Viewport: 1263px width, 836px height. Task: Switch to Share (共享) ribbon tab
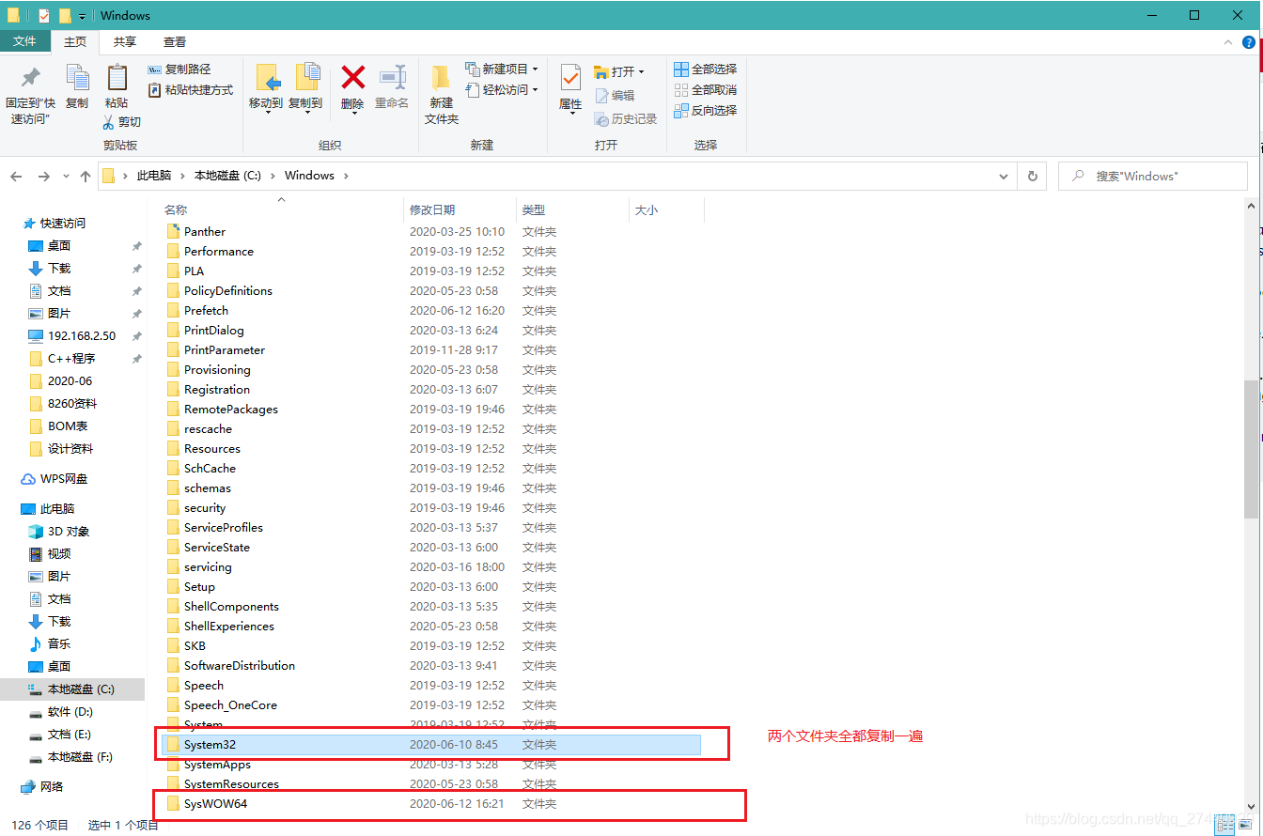125,41
